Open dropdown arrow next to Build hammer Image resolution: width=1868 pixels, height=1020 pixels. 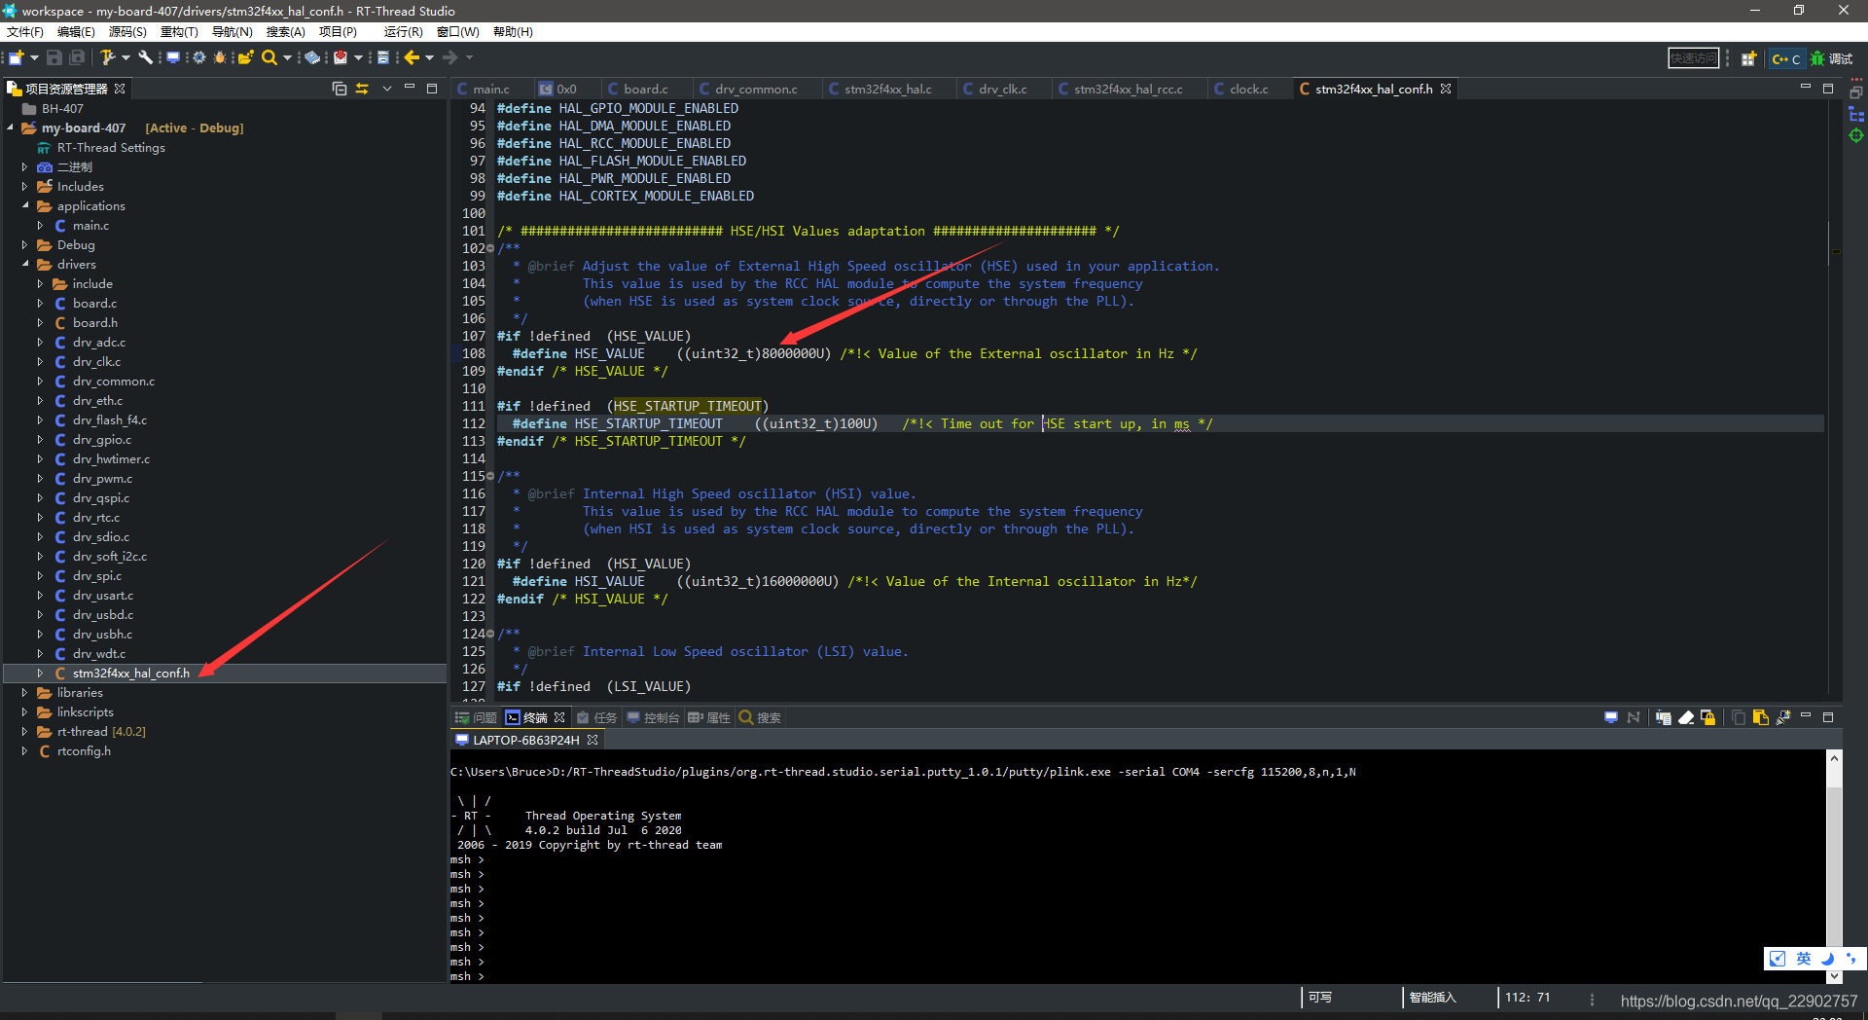point(126,58)
